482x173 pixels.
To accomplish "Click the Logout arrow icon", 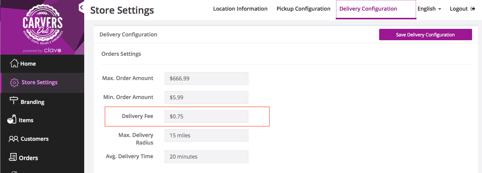I will 473,9.
